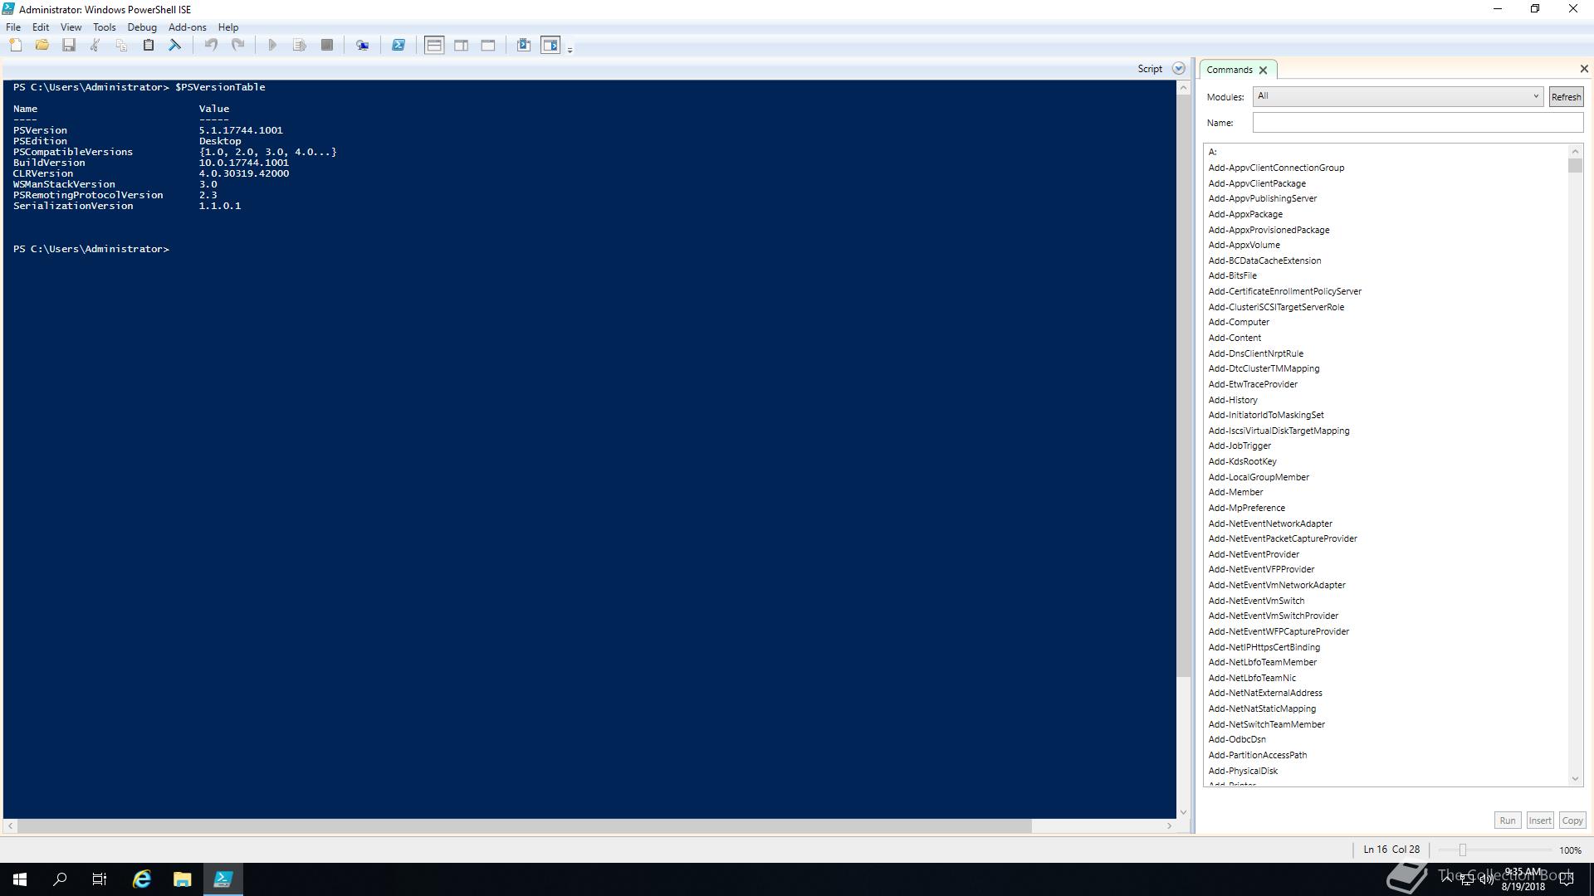Open Task View on the taskbar

coord(100,879)
